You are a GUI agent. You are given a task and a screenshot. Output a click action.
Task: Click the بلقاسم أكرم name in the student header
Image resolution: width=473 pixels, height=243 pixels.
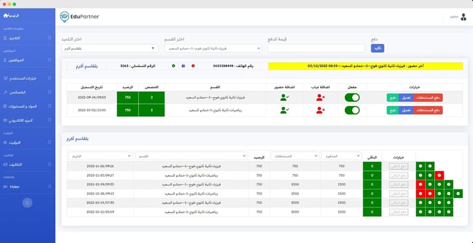click(87, 66)
